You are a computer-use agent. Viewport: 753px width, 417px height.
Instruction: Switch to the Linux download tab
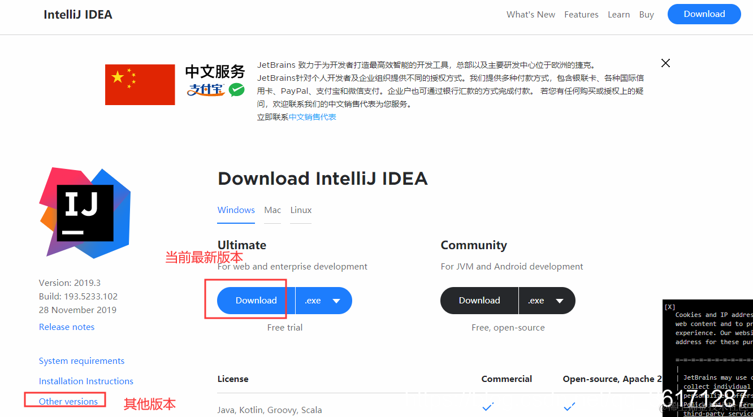tap(301, 210)
